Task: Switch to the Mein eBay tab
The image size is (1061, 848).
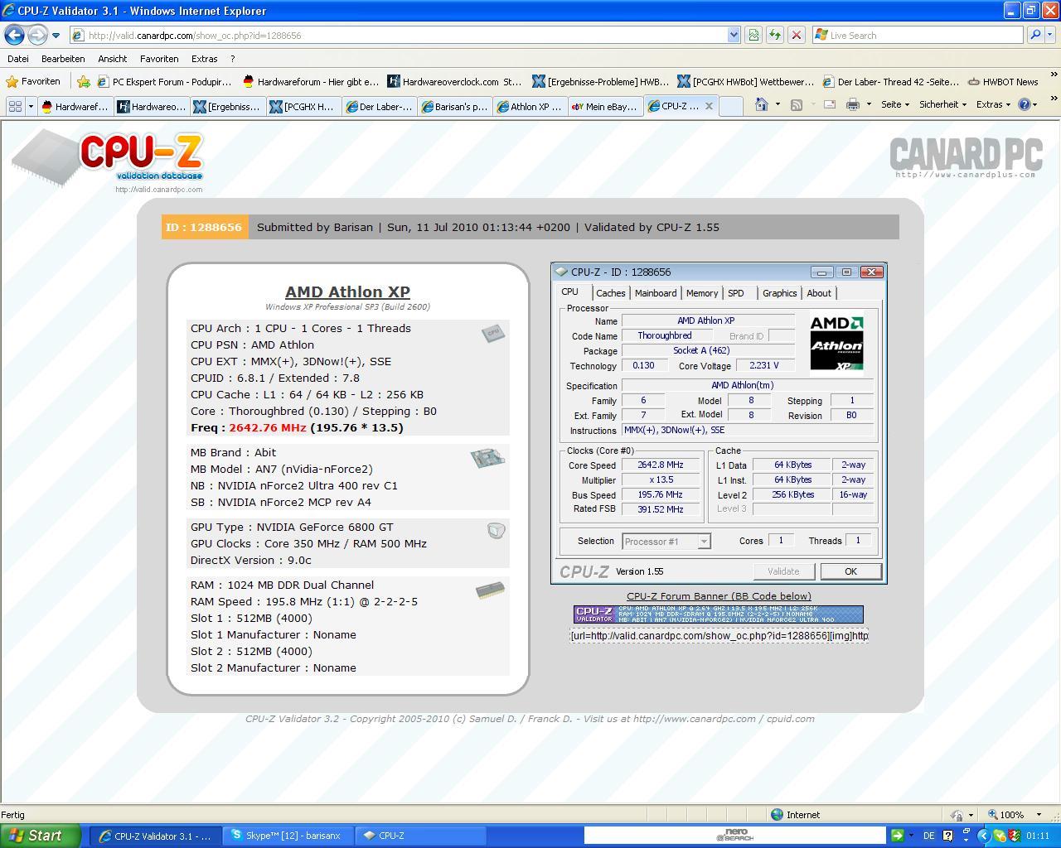Action: 604,106
